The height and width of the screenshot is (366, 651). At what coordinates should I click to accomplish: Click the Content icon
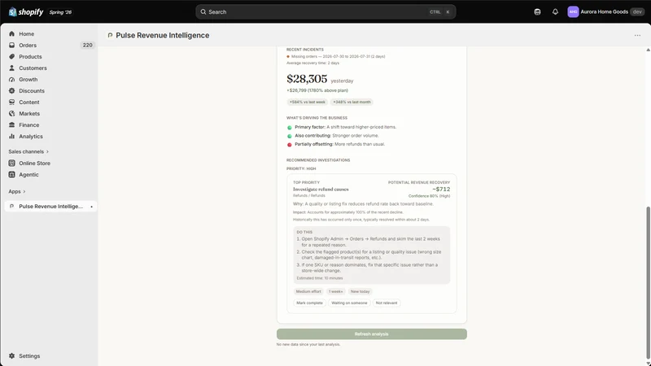click(x=11, y=102)
